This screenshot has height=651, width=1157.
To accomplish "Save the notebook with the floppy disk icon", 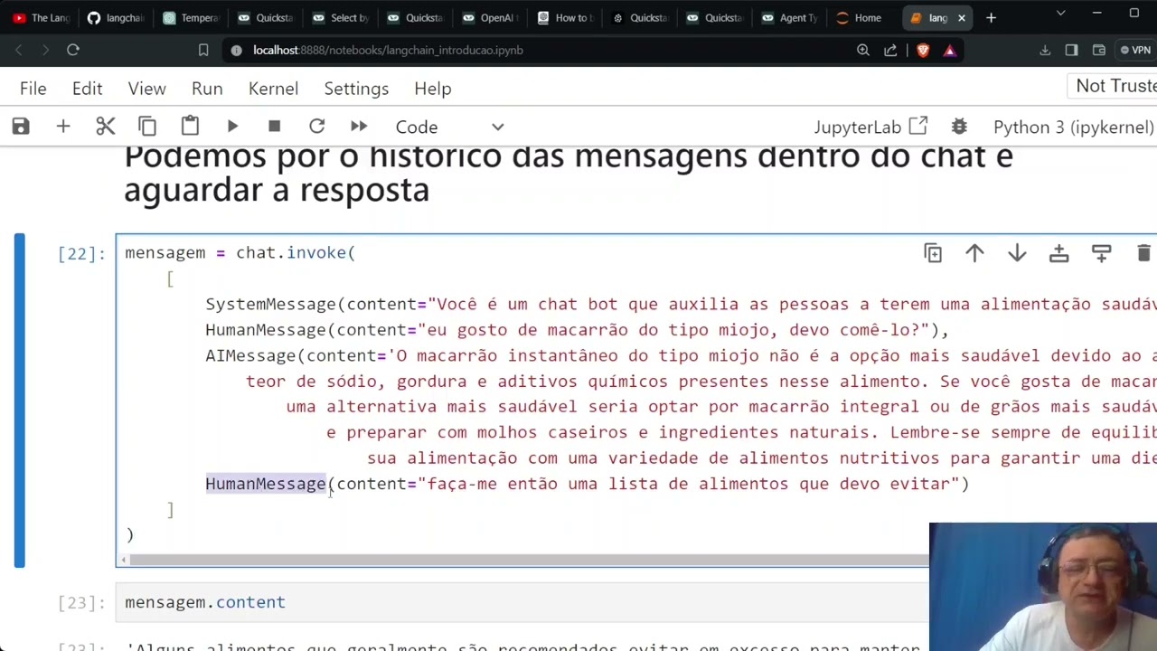I will (21, 127).
